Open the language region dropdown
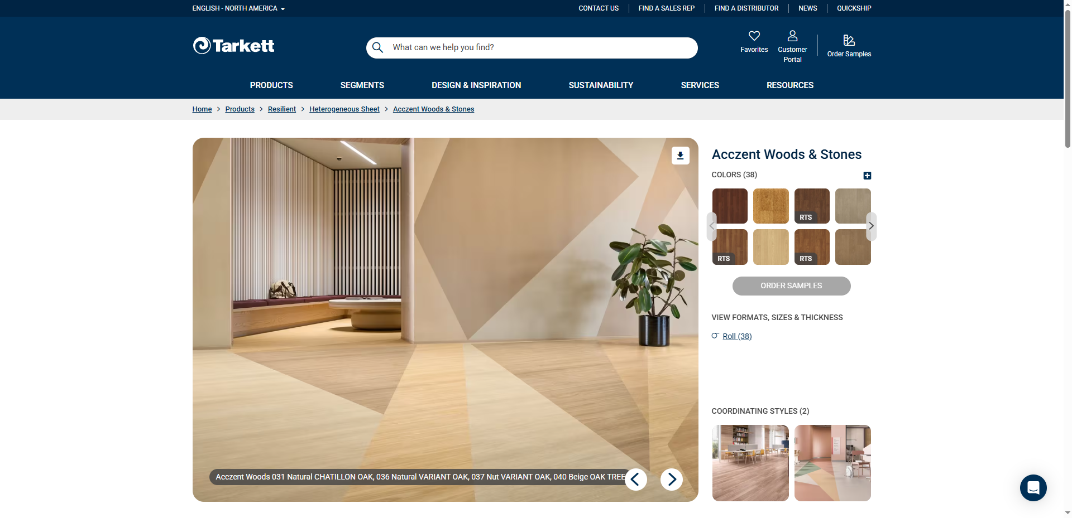 coord(238,8)
